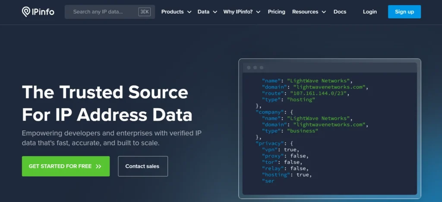Click the double-arrow icon on Get Started
Image resolution: width=442 pixels, height=202 pixels.
[x=98, y=166]
